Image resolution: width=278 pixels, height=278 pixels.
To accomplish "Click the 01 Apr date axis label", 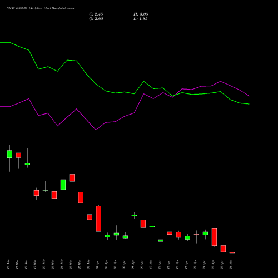I will point(97,265).
